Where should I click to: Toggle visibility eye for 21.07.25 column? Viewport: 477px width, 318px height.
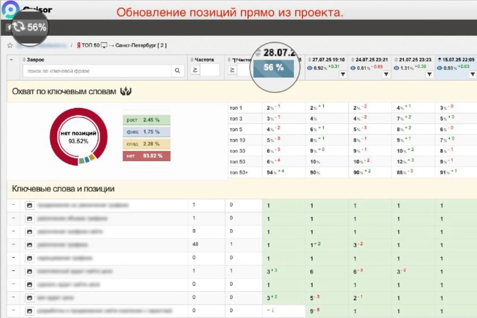pyautogui.click(x=397, y=68)
